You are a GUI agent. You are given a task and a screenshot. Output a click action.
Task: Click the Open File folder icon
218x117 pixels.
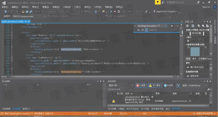coord(23,12)
